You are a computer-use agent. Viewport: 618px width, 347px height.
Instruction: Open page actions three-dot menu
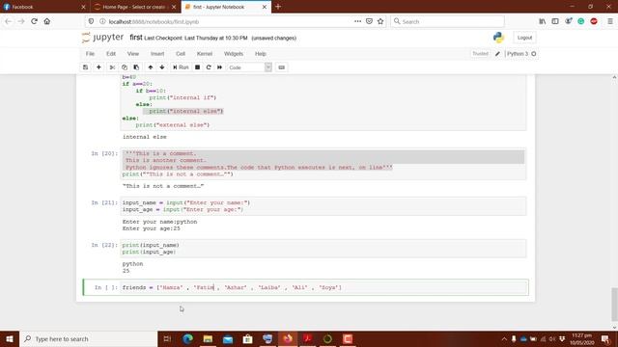click(x=357, y=21)
